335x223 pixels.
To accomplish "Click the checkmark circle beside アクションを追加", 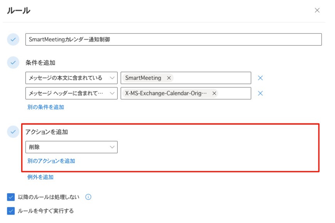I will [13, 132].
